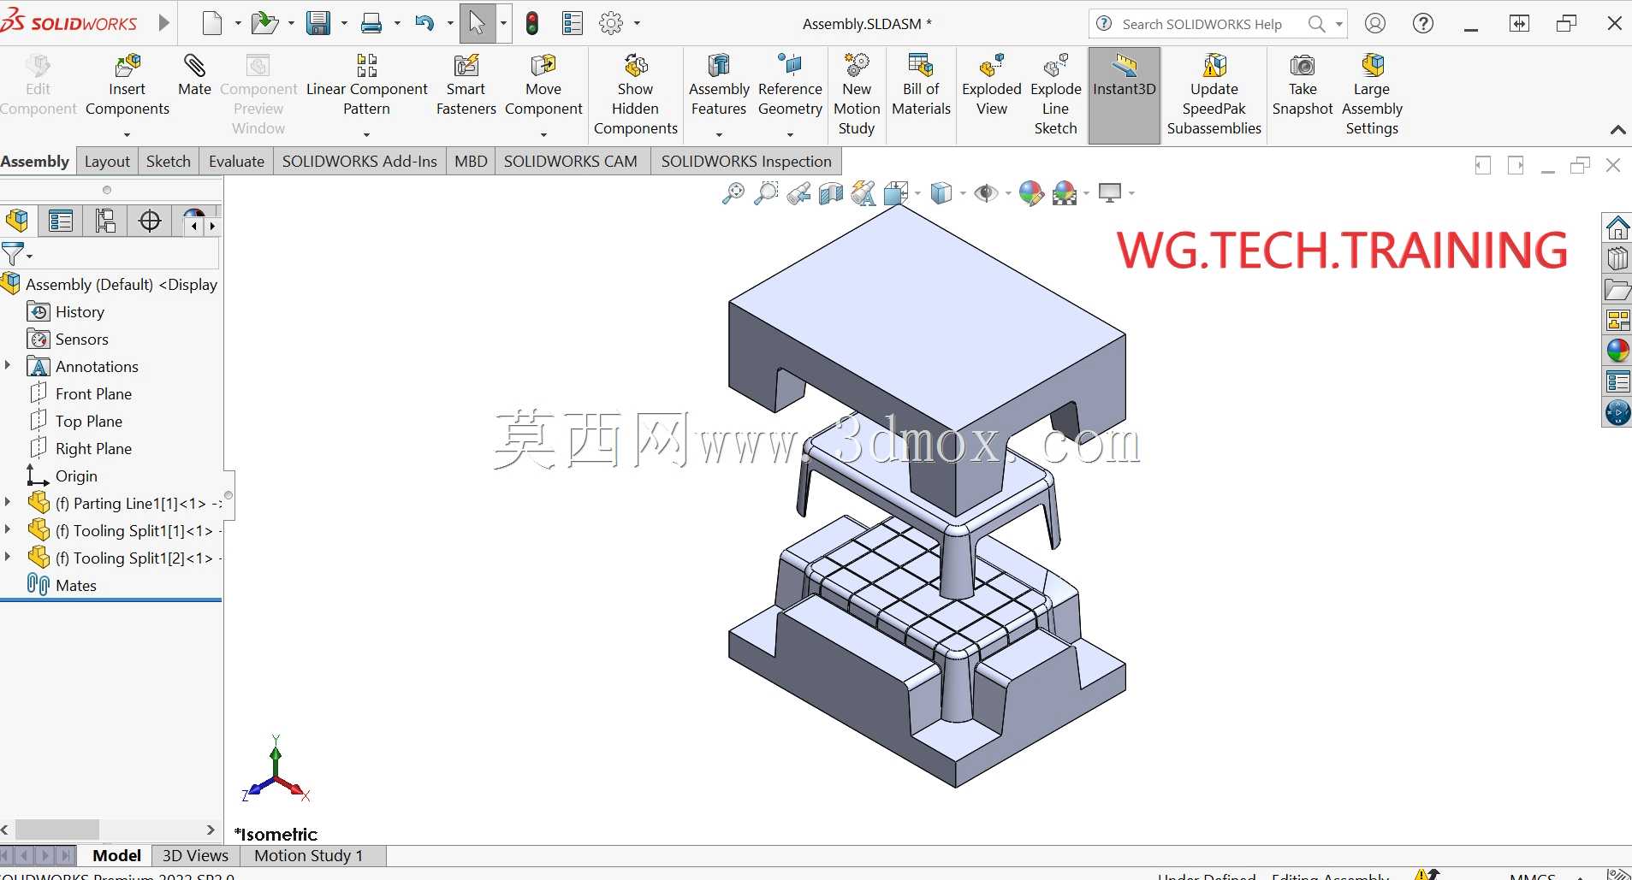Open Insert Components dropdown arrow

point(127,134)
